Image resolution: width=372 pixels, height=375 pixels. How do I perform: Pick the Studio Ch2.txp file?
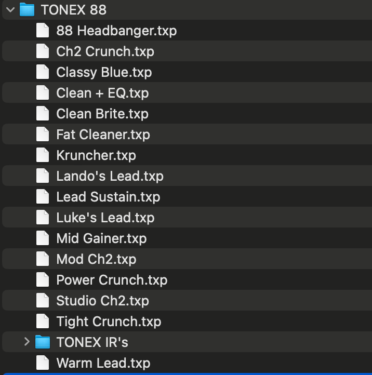[x=102, y=301]
